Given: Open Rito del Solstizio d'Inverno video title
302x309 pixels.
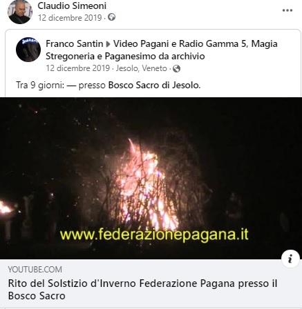Looking at the screenshot, I should [142, 290].
